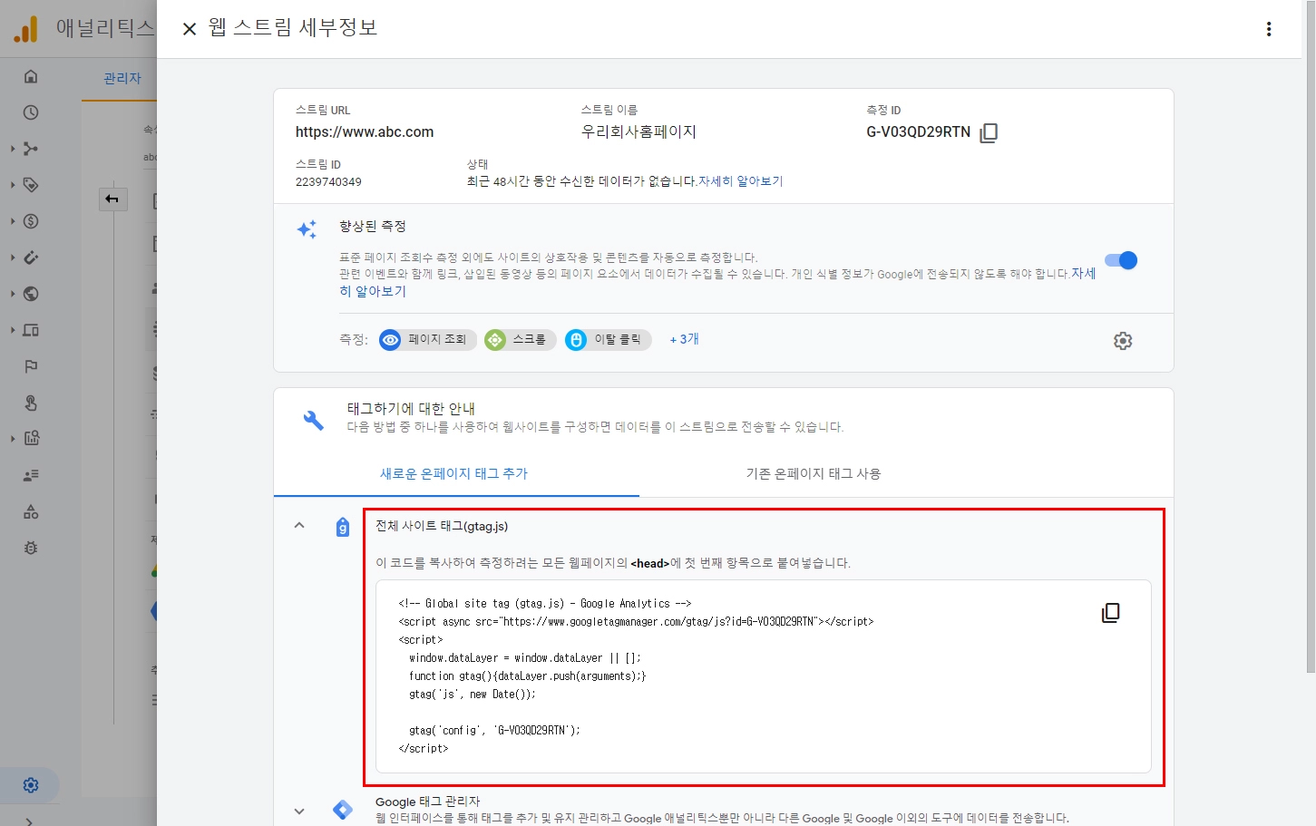Viewport: 1316px width, 826px height.
Task: Click the 스크롤 measurement chip
Action: tap(520, 340)
